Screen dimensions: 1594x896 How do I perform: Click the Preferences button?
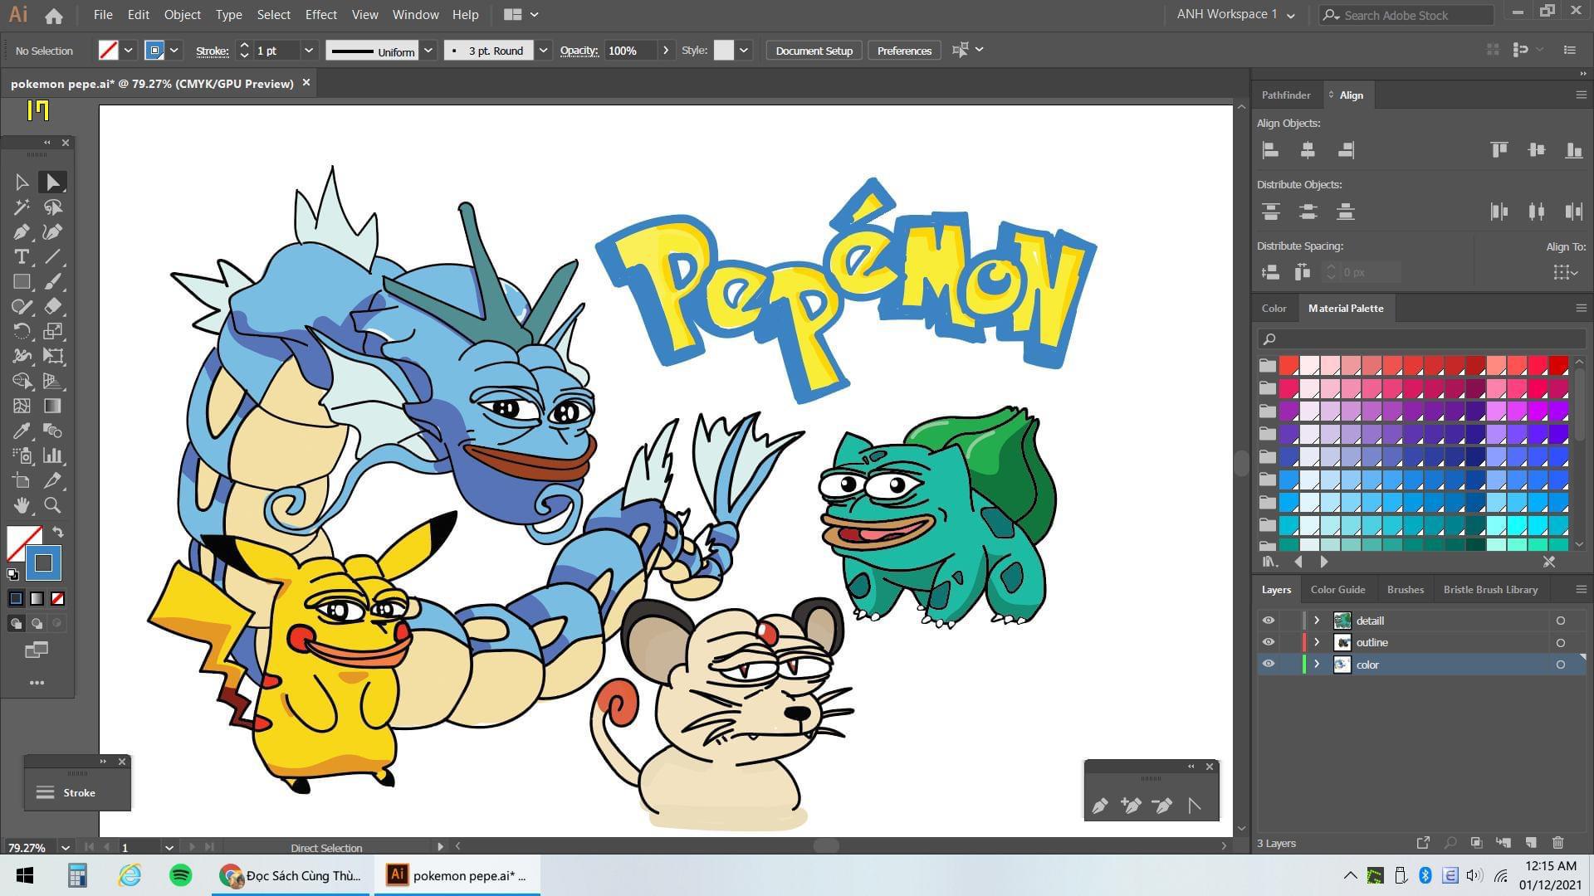click(904, 51)
